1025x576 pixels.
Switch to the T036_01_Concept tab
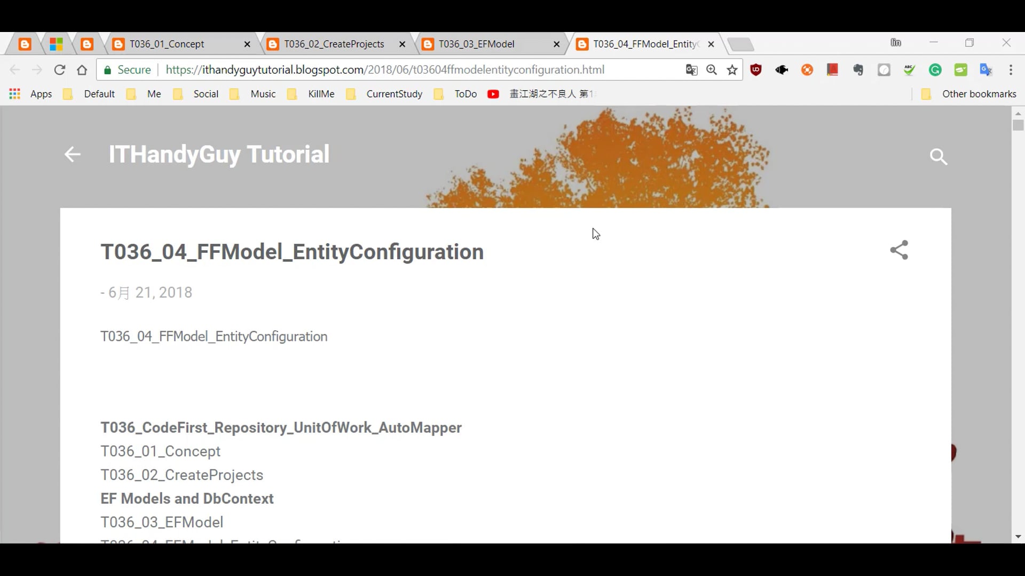click(x=167, y=44)
